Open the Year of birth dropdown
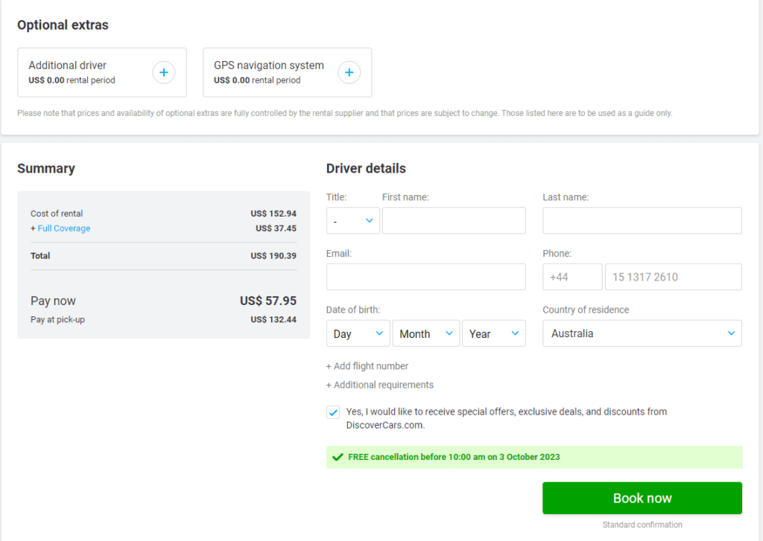 pos(494,333)
